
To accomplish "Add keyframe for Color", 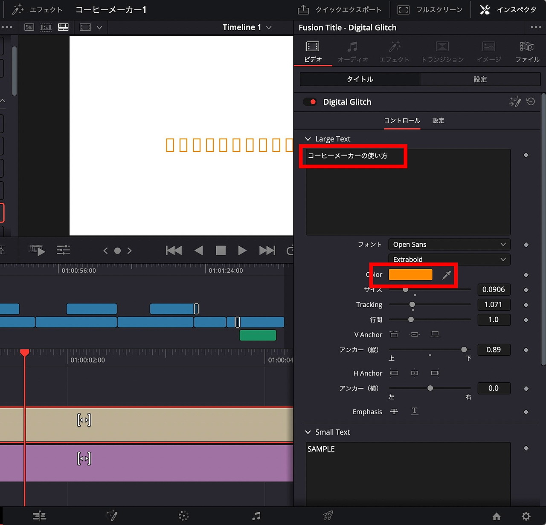I will click(x=526, y=275).
